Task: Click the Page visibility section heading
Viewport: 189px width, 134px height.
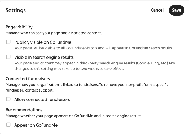Action: click(x=19, y=27)
